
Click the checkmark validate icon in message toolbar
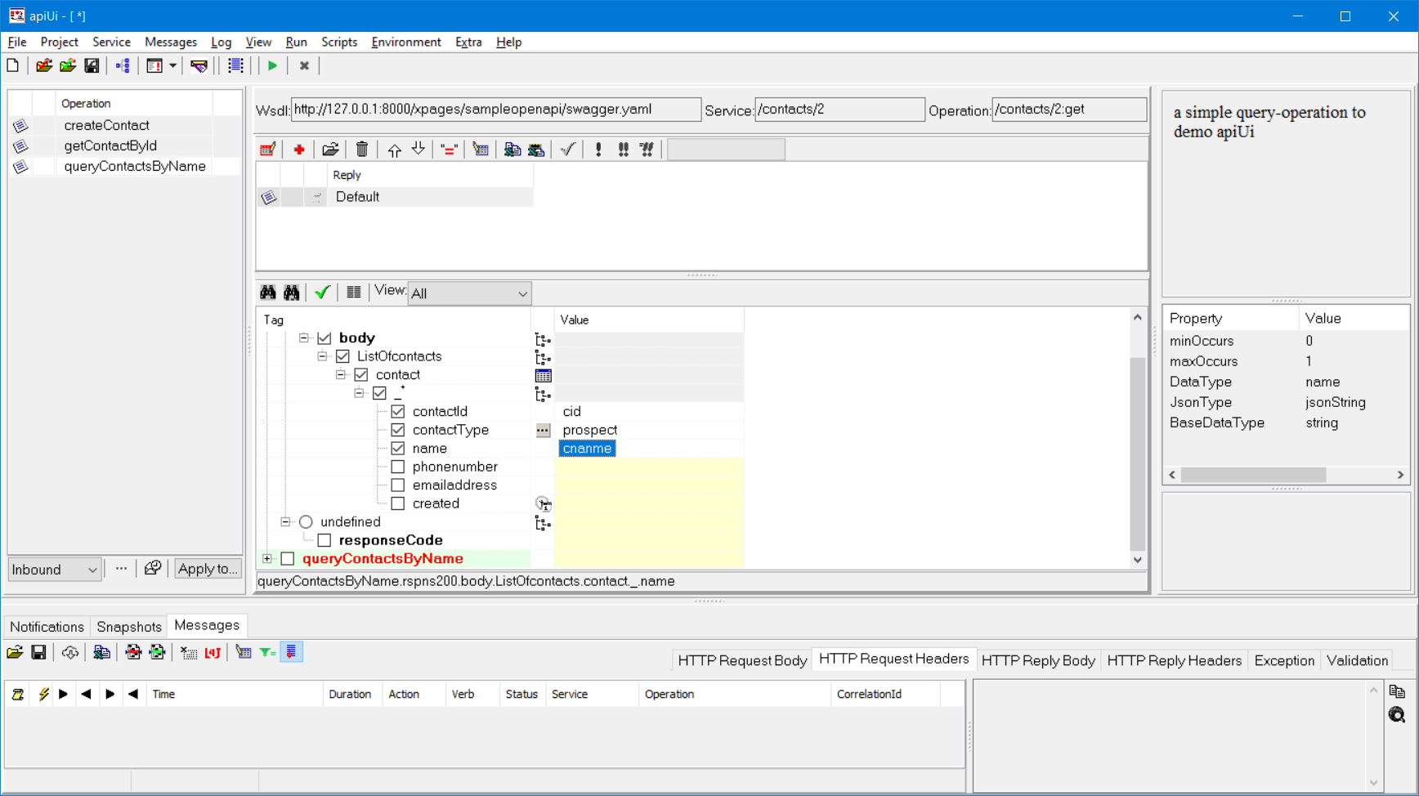coord(567,150)
